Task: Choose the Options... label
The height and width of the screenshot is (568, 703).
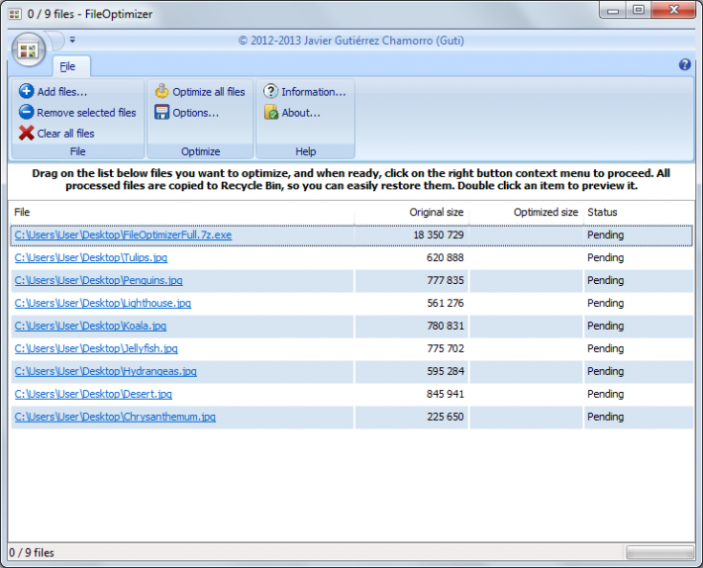Action: pos(196,113)
